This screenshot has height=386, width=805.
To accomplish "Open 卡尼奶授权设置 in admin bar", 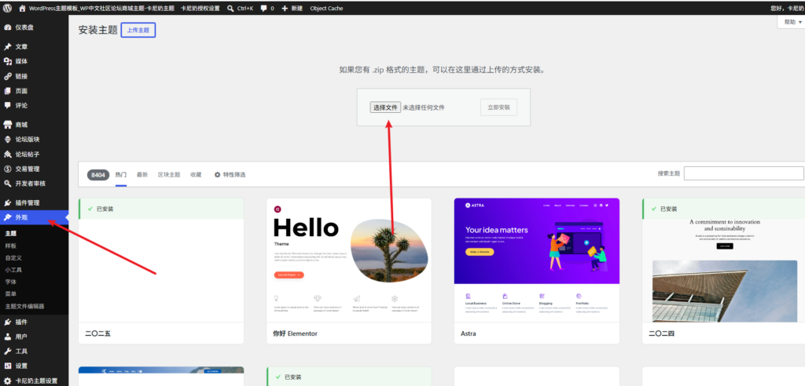I will pyautogui.click(x=200, y=8).
